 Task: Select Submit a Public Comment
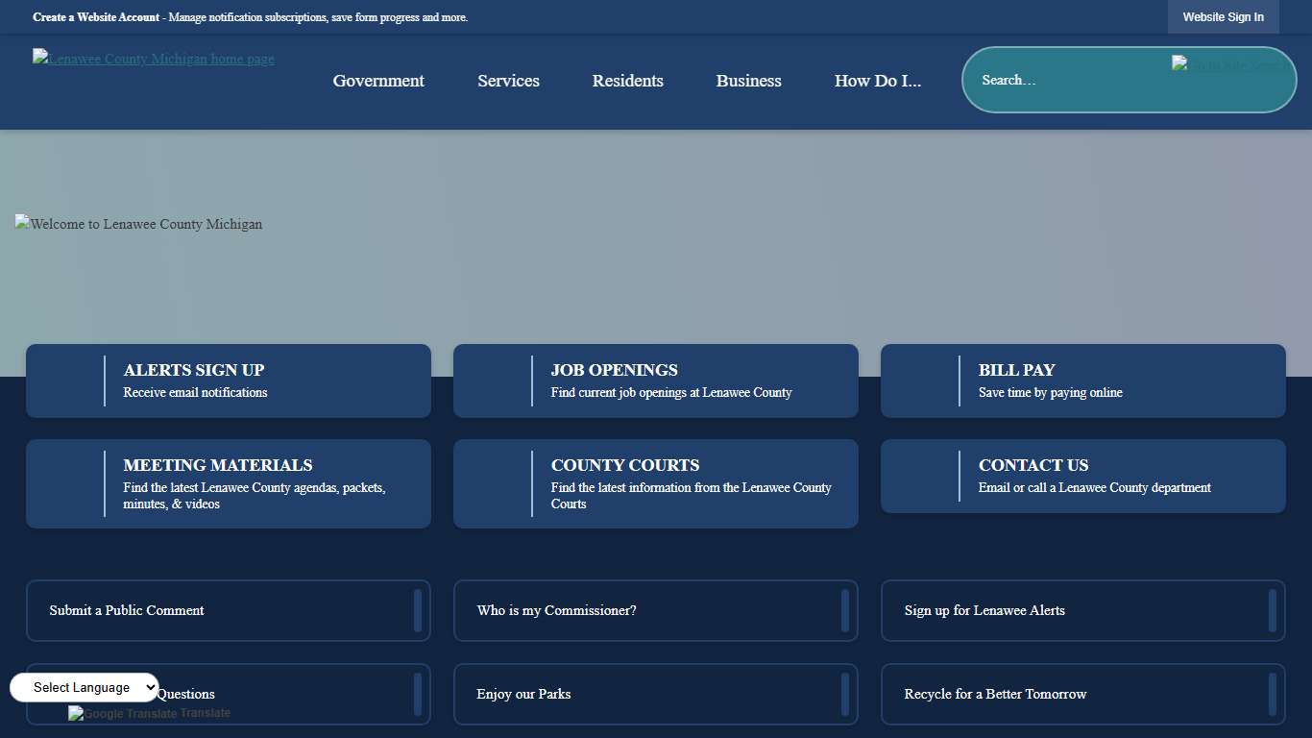[126, 610]
